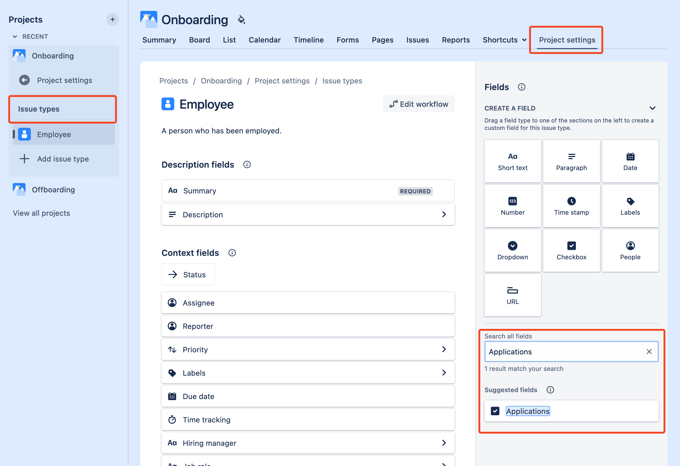Click the Edit workflow button
Image resolution: width=680 pixels, height=466 pixels.
pyautogui.click(x=419, y=104)
